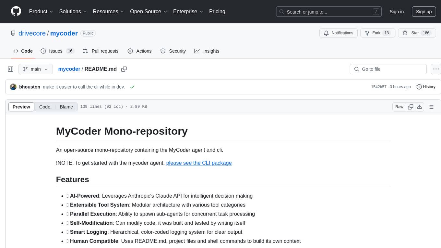This screenshot has width=441, height=248.
Task: Open the latest commit message link
Action: (x=84, y=87)
